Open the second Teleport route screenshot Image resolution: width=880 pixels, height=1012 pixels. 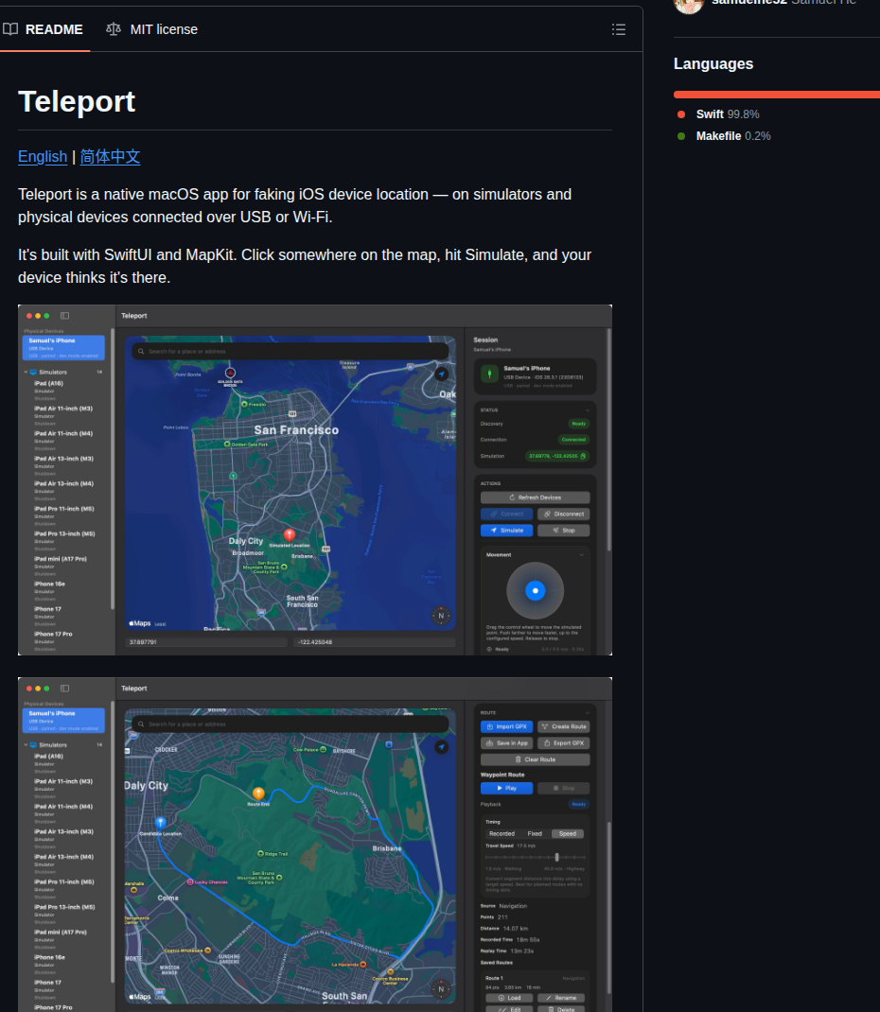(x=315, y=845)
